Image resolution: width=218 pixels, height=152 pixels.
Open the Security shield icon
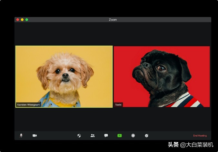[79, 136]
